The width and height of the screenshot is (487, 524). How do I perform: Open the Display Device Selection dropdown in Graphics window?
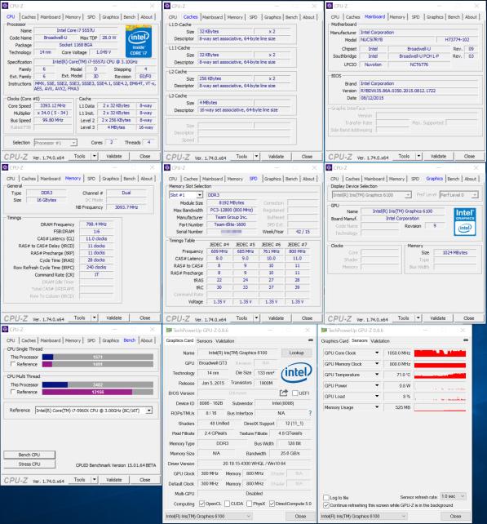(x=371, y=195)
